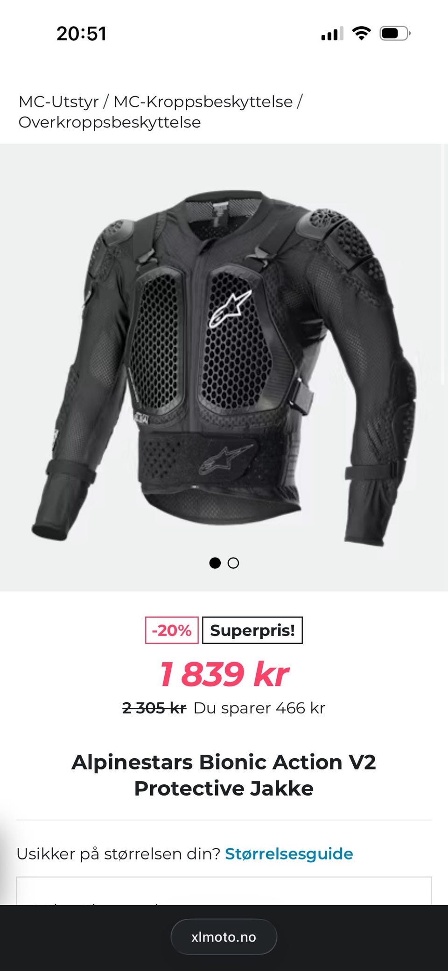Open Overkroppsbeskyttelse breadcrumb category
This screenshot has height=971, width=448.
click(110, 122)
